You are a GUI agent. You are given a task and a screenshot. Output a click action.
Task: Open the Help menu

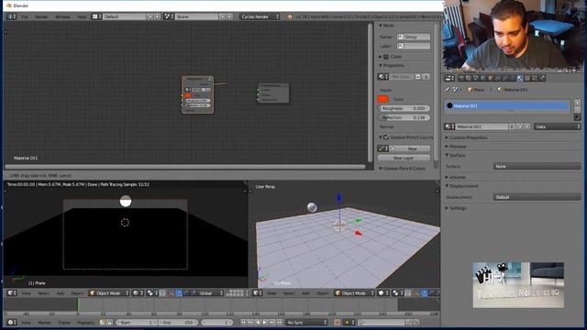tap(82, 16)
